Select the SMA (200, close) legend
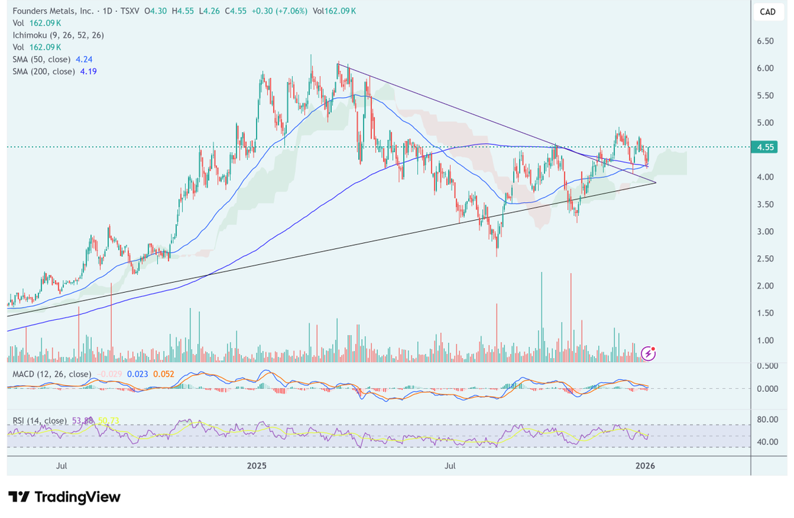The height and width of the screenshot is (518, 794). pyautogui.click(x=44, y=71)
